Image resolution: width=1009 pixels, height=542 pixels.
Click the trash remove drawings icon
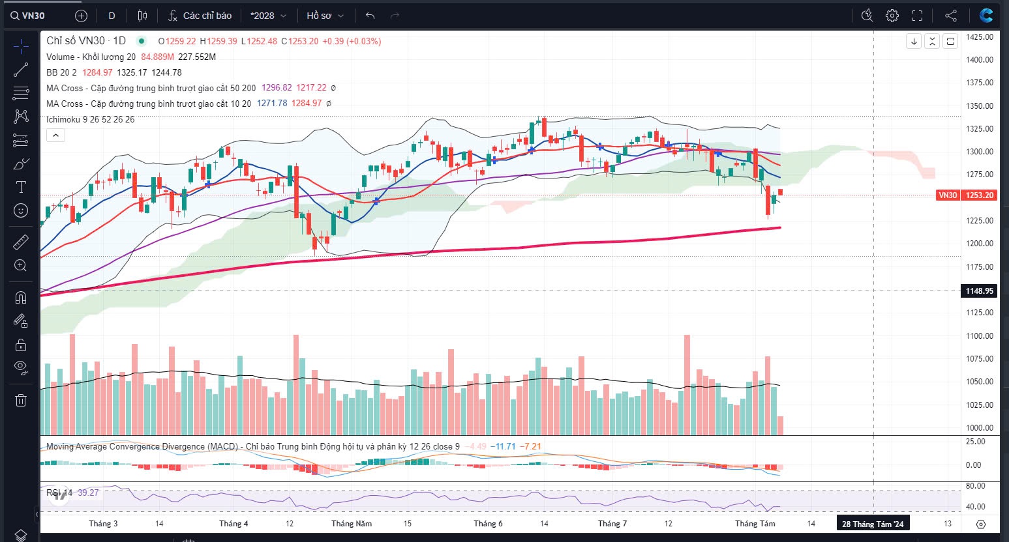[21, 400]
